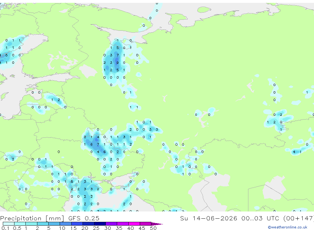
Task: Select the 35–40 mm legend color box
Action: (123, 224)
